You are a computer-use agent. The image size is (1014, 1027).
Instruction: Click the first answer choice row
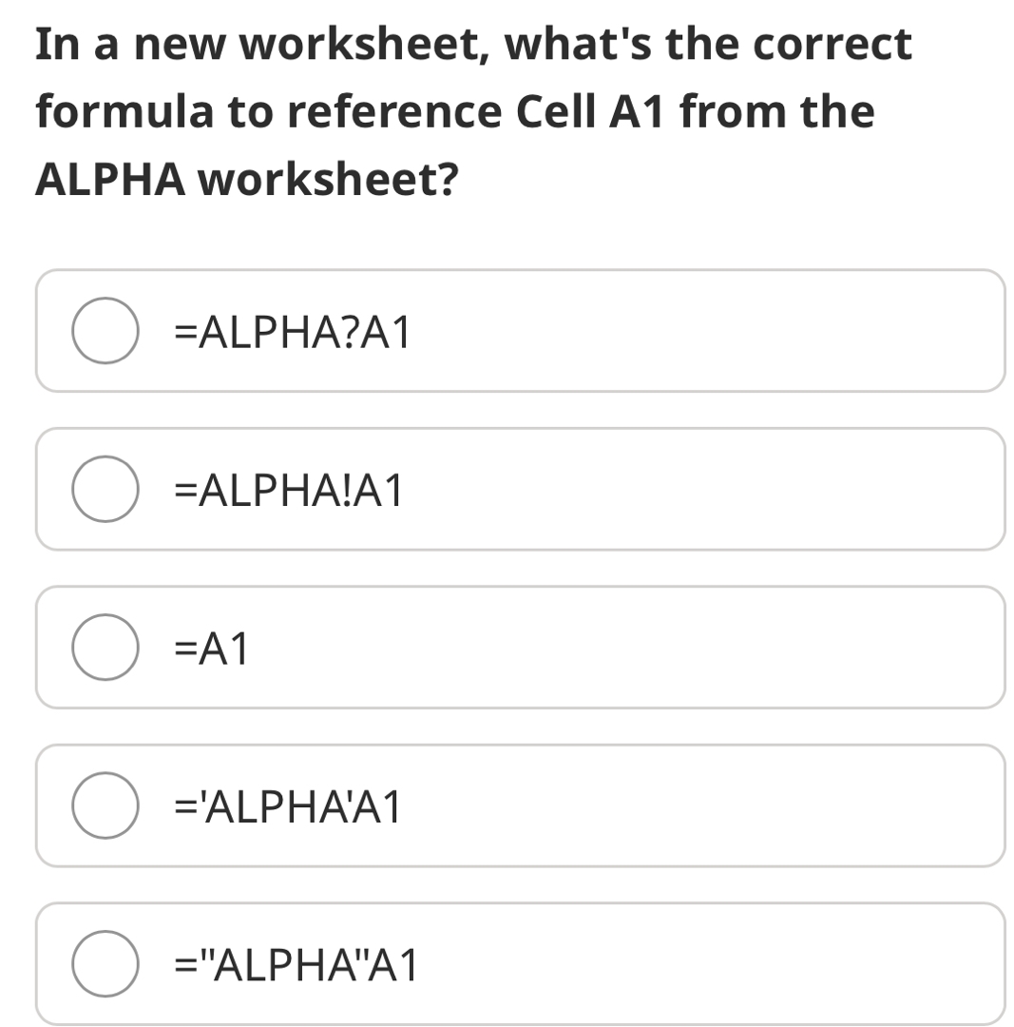521,331
